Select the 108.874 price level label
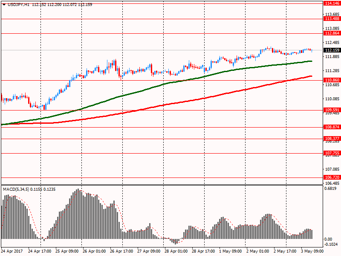This screenshot has width=341, height=256. pyautogui.click(x=332, y=127)
